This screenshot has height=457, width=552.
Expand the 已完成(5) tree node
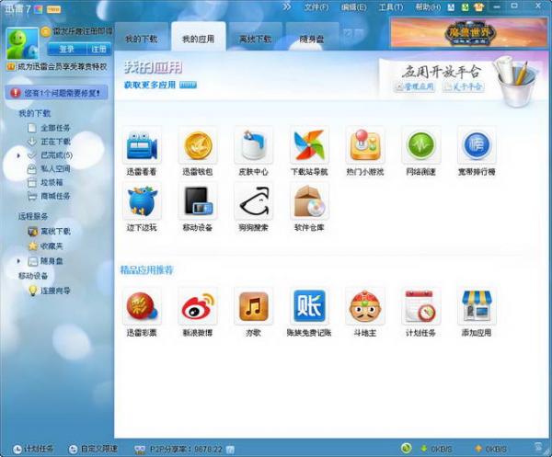point(18,155)
